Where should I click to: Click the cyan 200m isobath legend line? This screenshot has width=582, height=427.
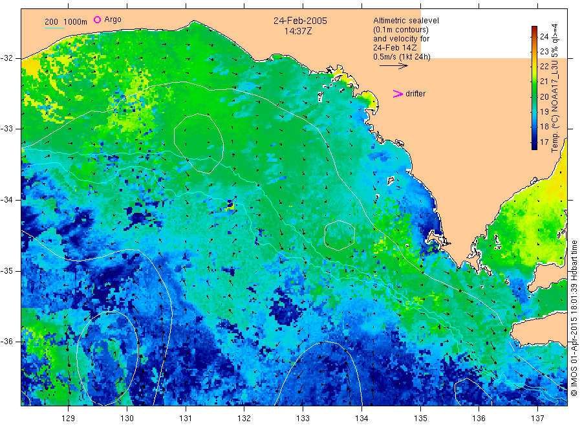(x=54, y=28)
